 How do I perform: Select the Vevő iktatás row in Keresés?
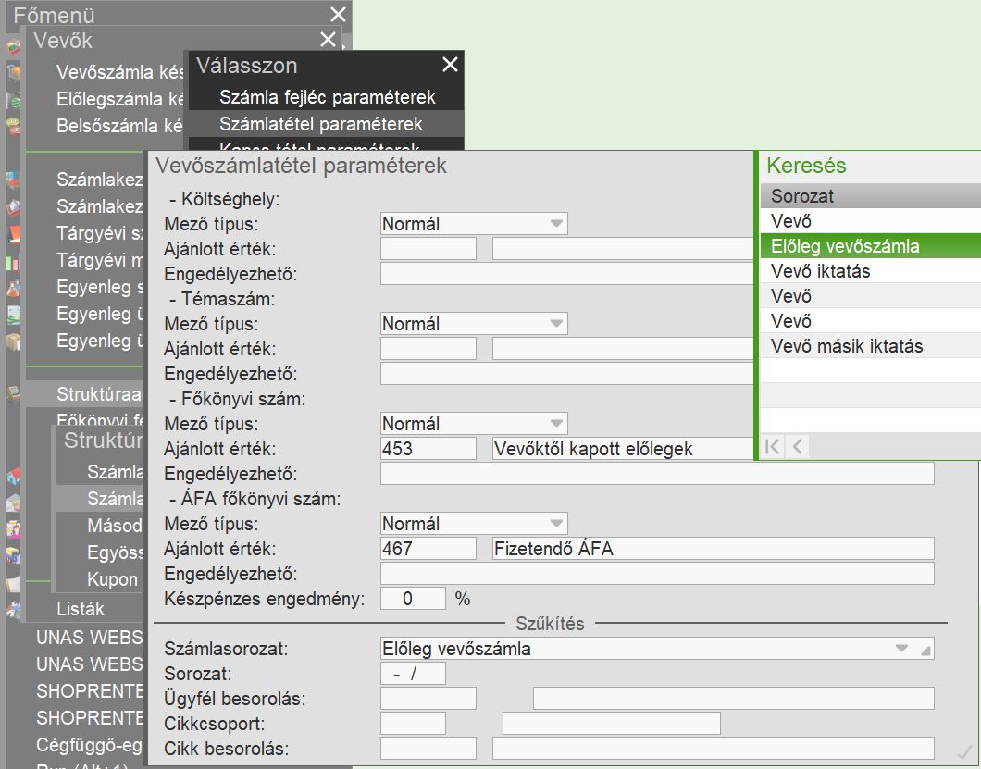[871, 271]
